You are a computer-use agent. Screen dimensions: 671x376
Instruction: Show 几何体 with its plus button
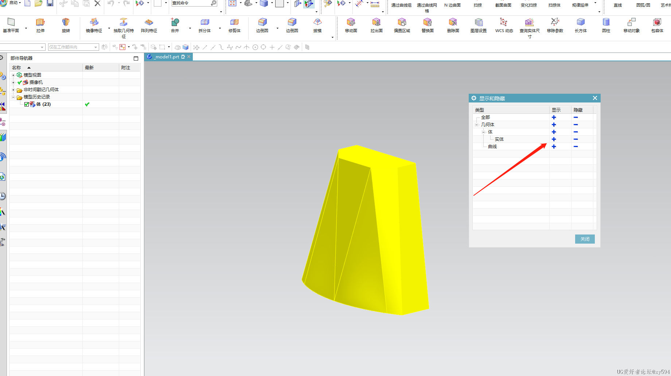[x=554, y=125]
